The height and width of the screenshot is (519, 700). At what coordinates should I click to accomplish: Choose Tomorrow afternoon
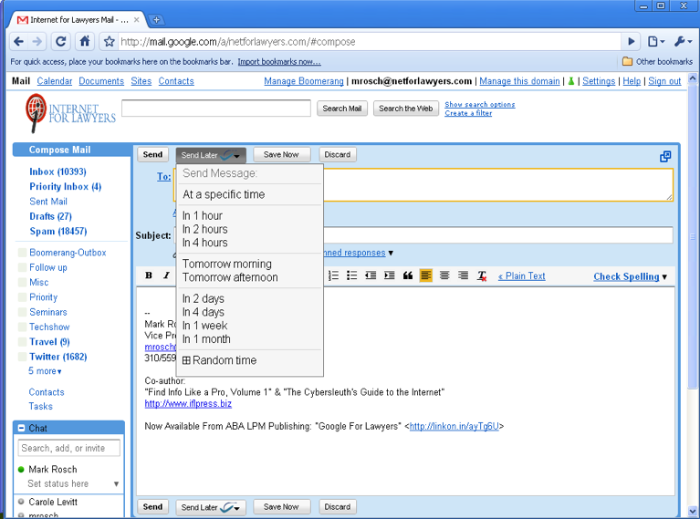230,277
